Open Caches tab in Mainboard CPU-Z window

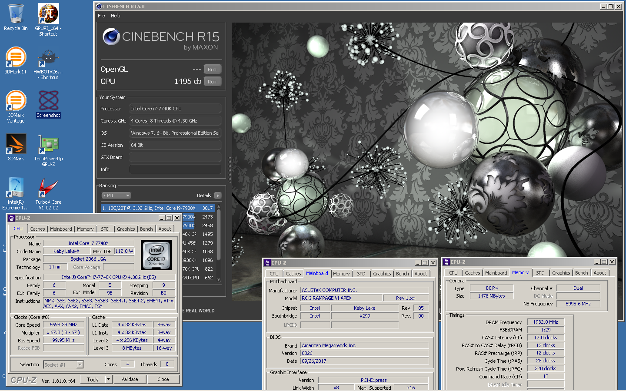point(293,274)
